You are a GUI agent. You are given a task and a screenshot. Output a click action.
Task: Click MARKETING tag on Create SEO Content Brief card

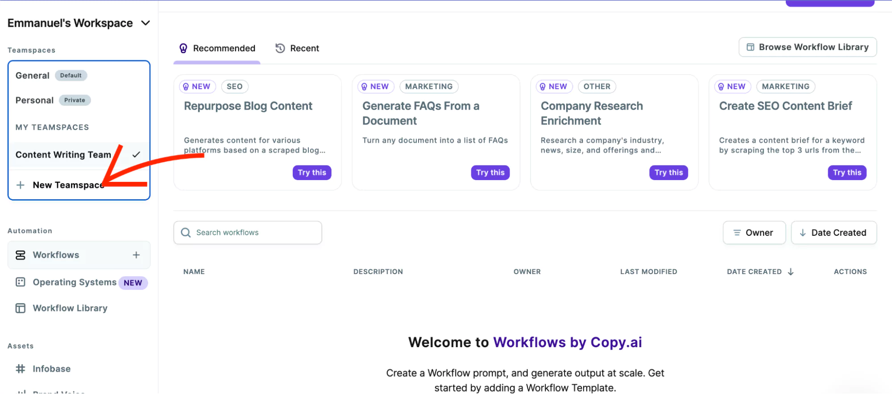tap(786, 86)
